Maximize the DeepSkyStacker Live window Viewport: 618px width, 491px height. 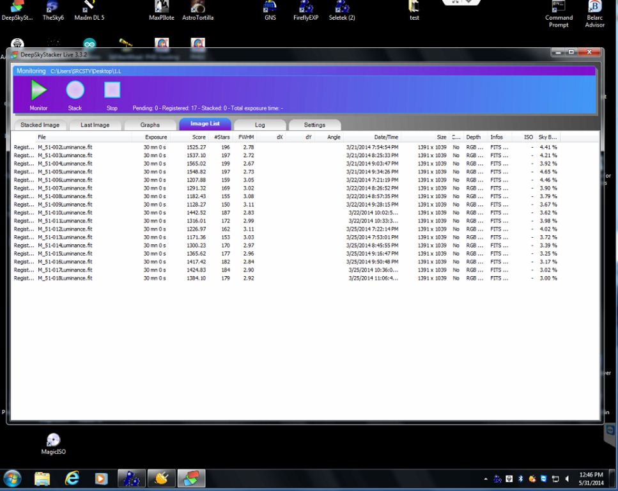(x=571, y=52)
